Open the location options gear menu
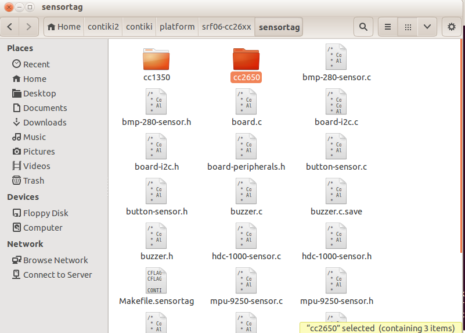 pyautogui.click(x=452, y=27)
